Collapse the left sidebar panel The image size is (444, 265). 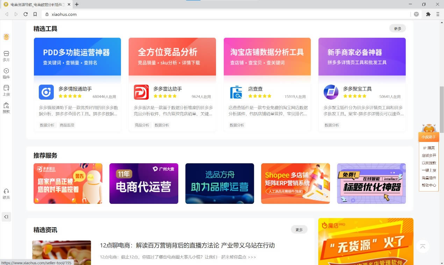[x=6, y=217]
